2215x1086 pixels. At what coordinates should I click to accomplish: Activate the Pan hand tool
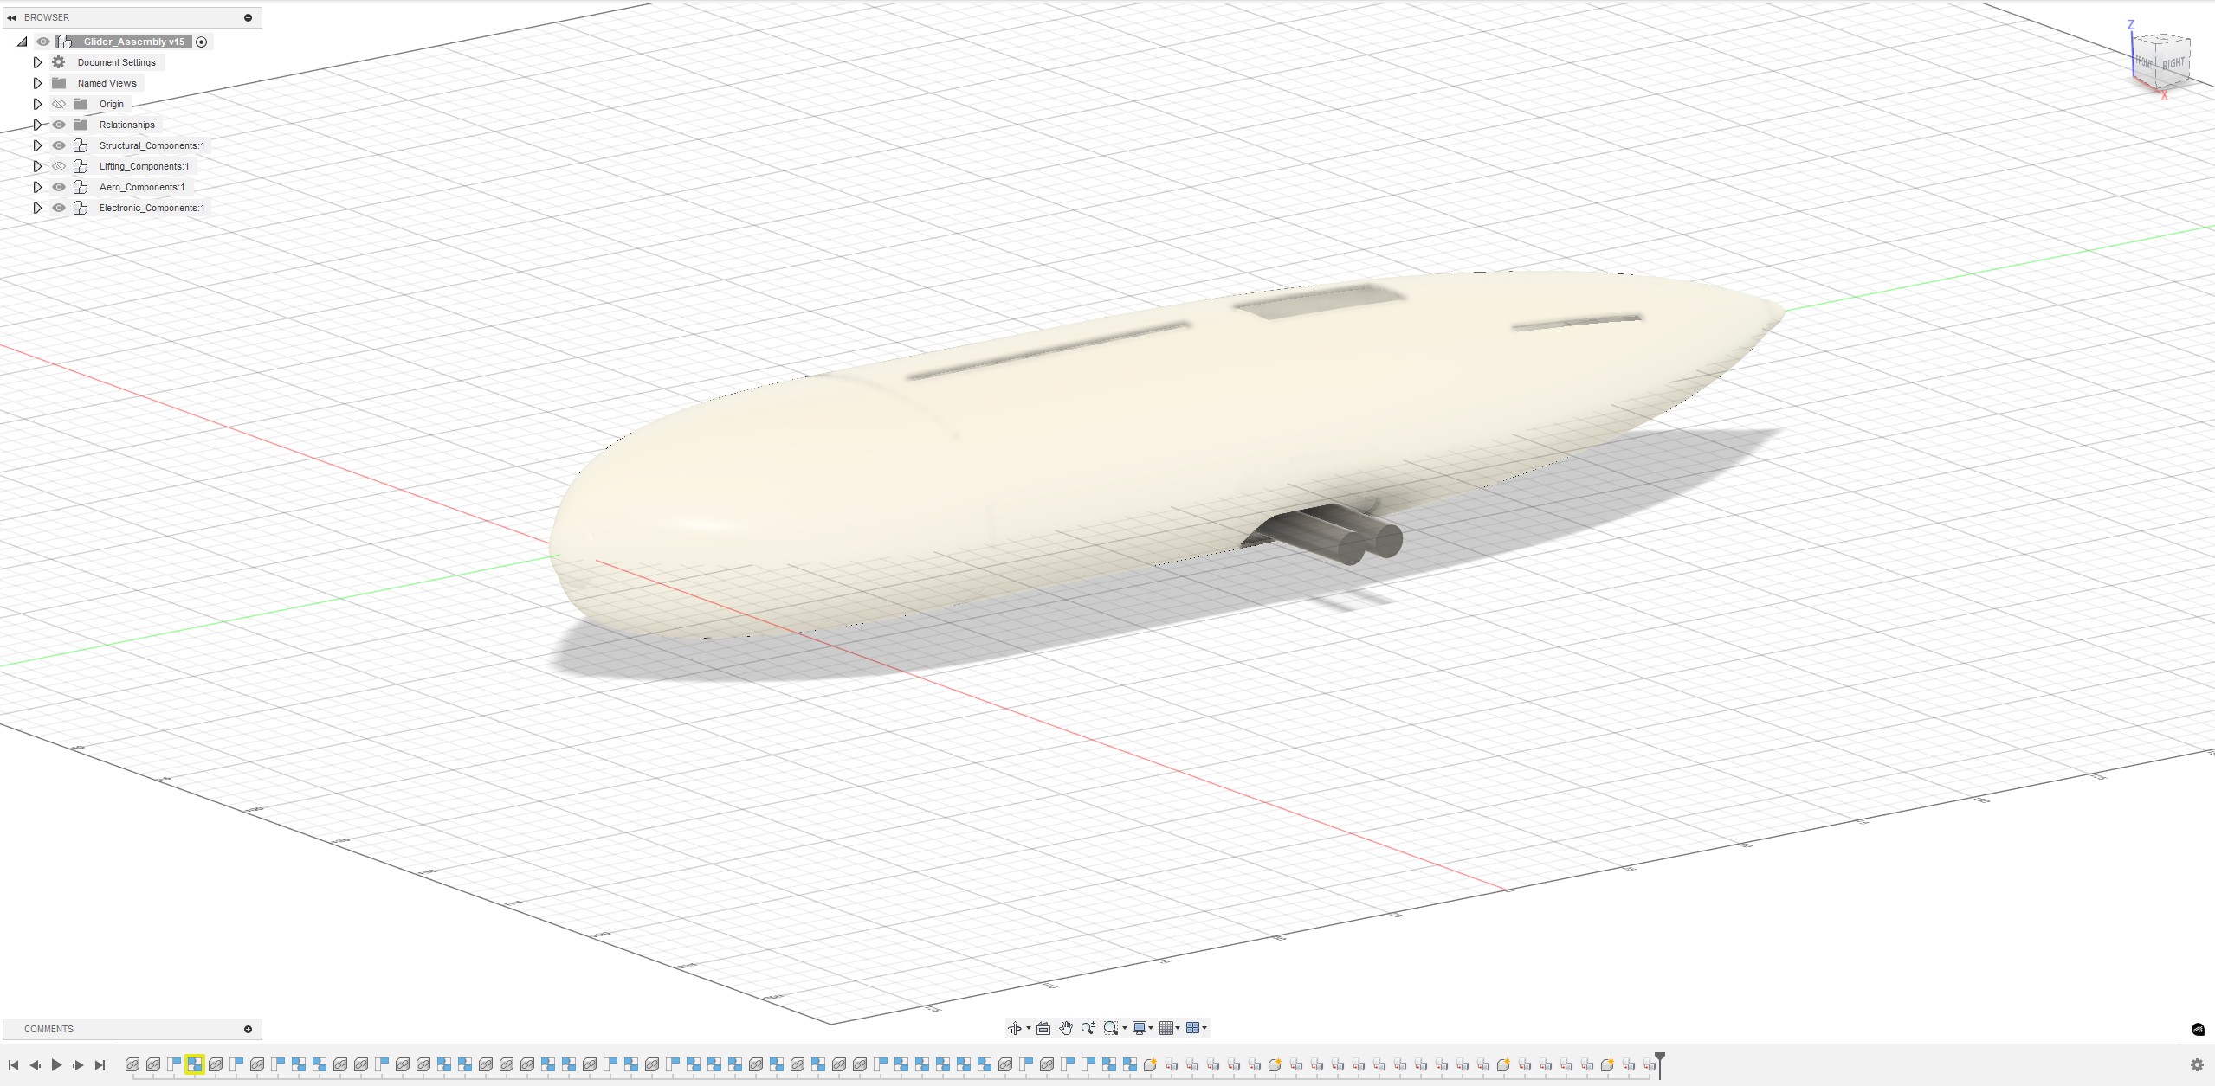pyautogui.click(x=1066, y=1028)
